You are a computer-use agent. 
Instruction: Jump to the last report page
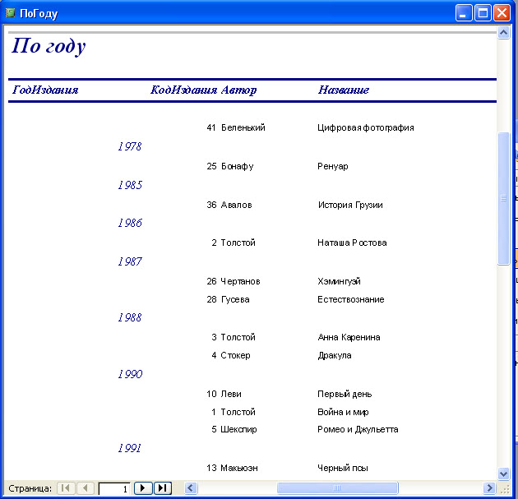click(x=163, y=487)
